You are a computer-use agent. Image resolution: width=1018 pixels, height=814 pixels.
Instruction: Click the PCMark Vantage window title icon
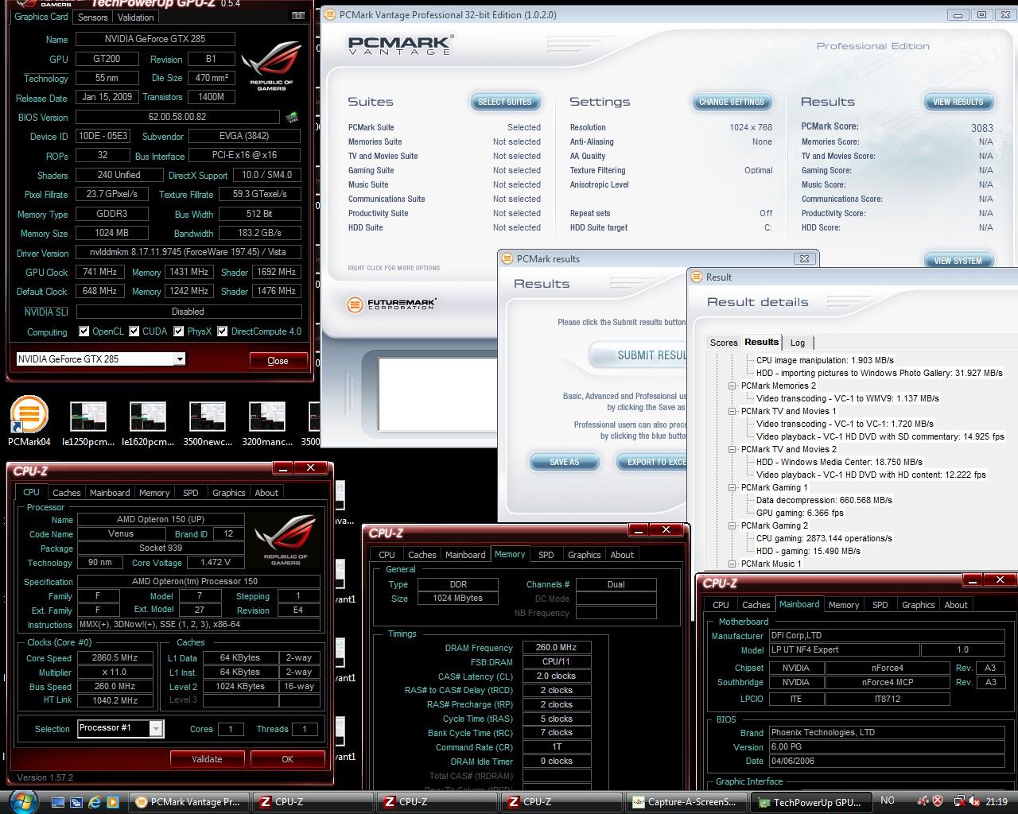pos(330,14)
